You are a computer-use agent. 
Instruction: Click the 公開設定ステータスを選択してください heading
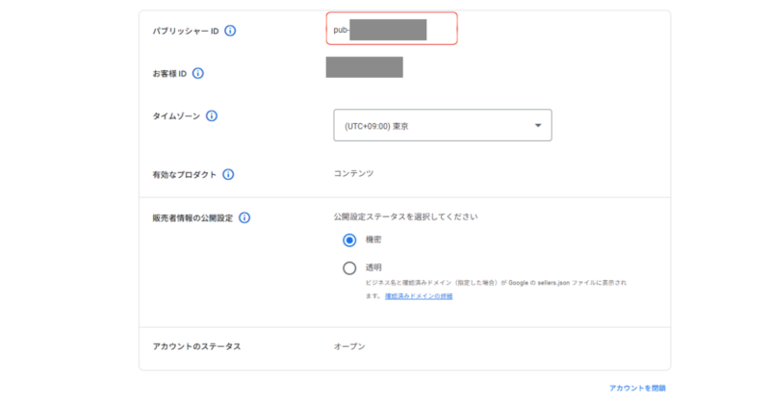(x=405, y=217)
